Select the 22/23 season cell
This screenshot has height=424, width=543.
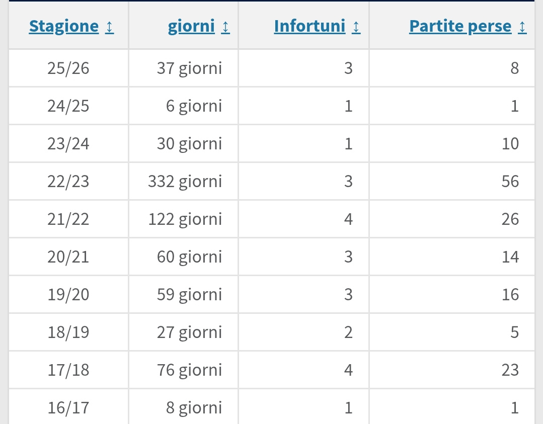click(x=68, y=182)
